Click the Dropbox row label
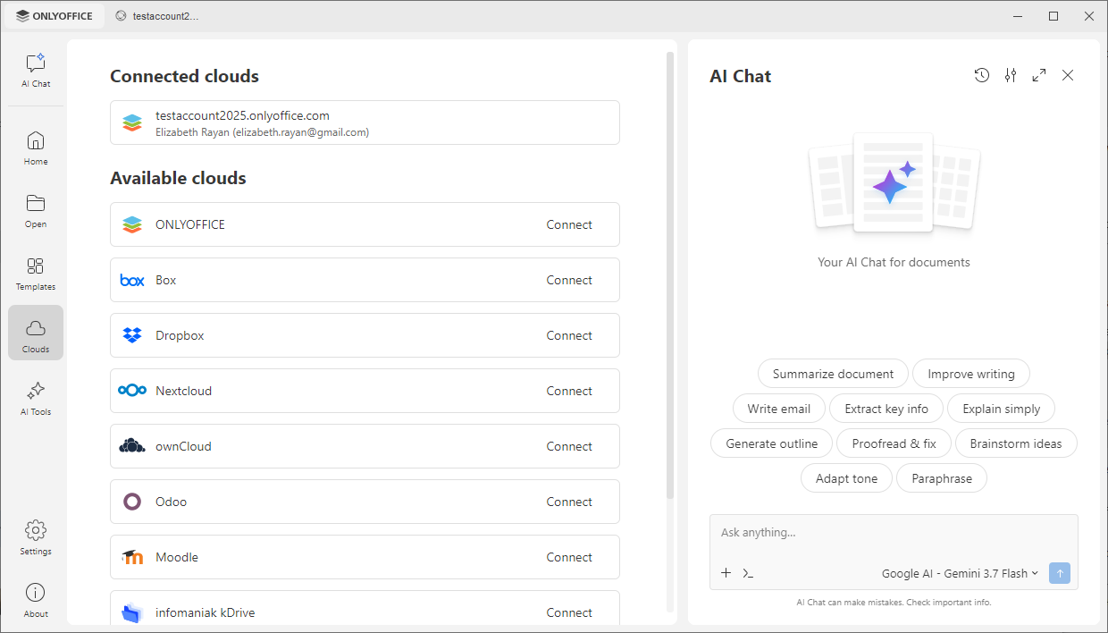This screenshot has width=1108, height=633. (x=180, y=335)
